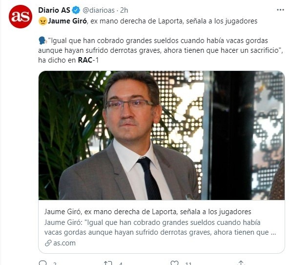This screenshot has width=291, height=265.
Task: Like the tweet with heart icon
Action: 174,263
